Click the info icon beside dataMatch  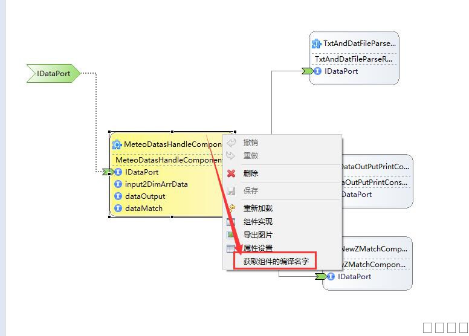(x=118, y=208)
